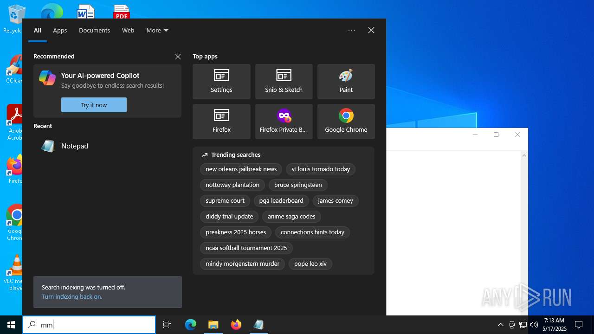Open Notepad from Recent list
Image resolution: width=594 pixels, height=334 pixels.
click(x=107, y=146)
